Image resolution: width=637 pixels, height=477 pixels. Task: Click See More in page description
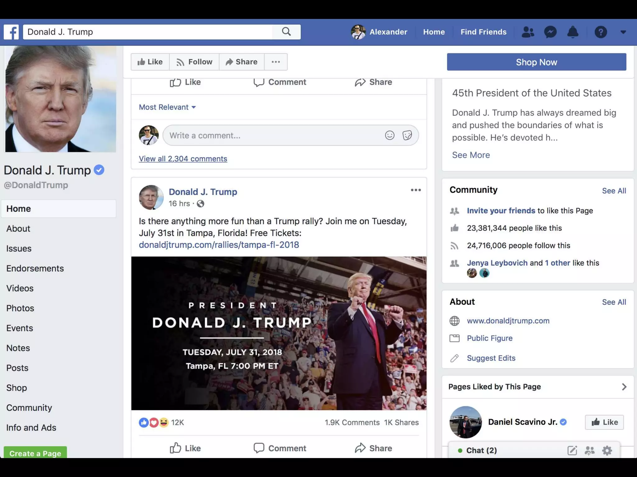click(x=471, y=155)
